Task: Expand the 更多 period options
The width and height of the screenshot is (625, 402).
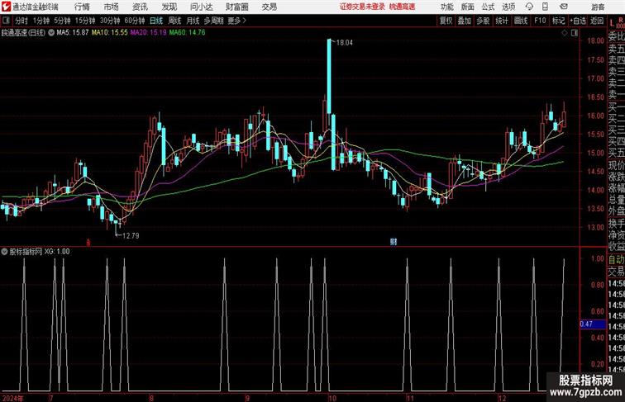Action: pos(236,21)
